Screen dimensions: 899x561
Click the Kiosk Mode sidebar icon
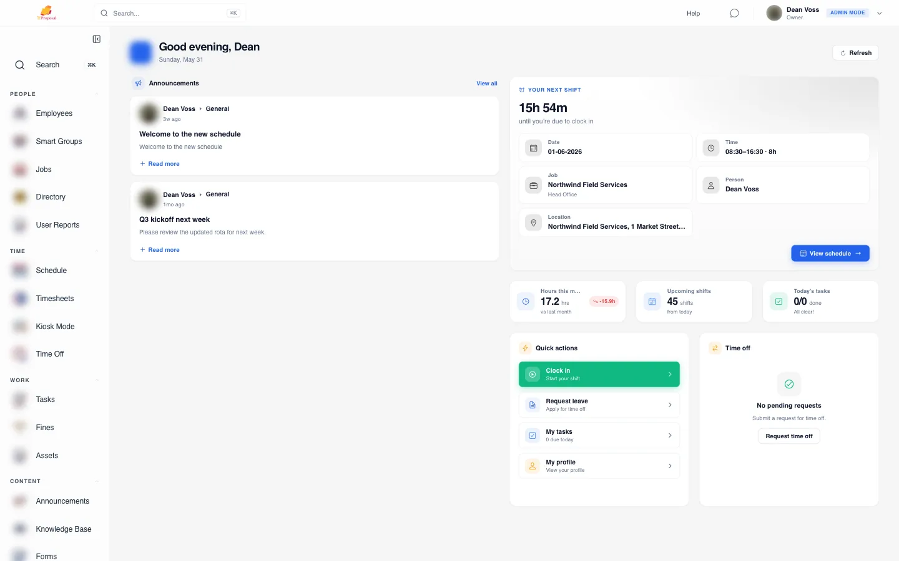tap(20, 327)
